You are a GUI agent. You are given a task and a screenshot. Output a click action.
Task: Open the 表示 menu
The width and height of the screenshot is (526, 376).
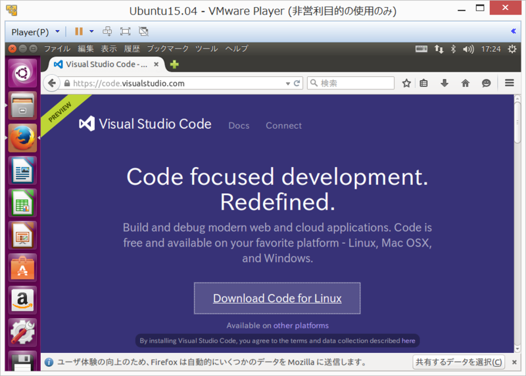tap(109, 49)
